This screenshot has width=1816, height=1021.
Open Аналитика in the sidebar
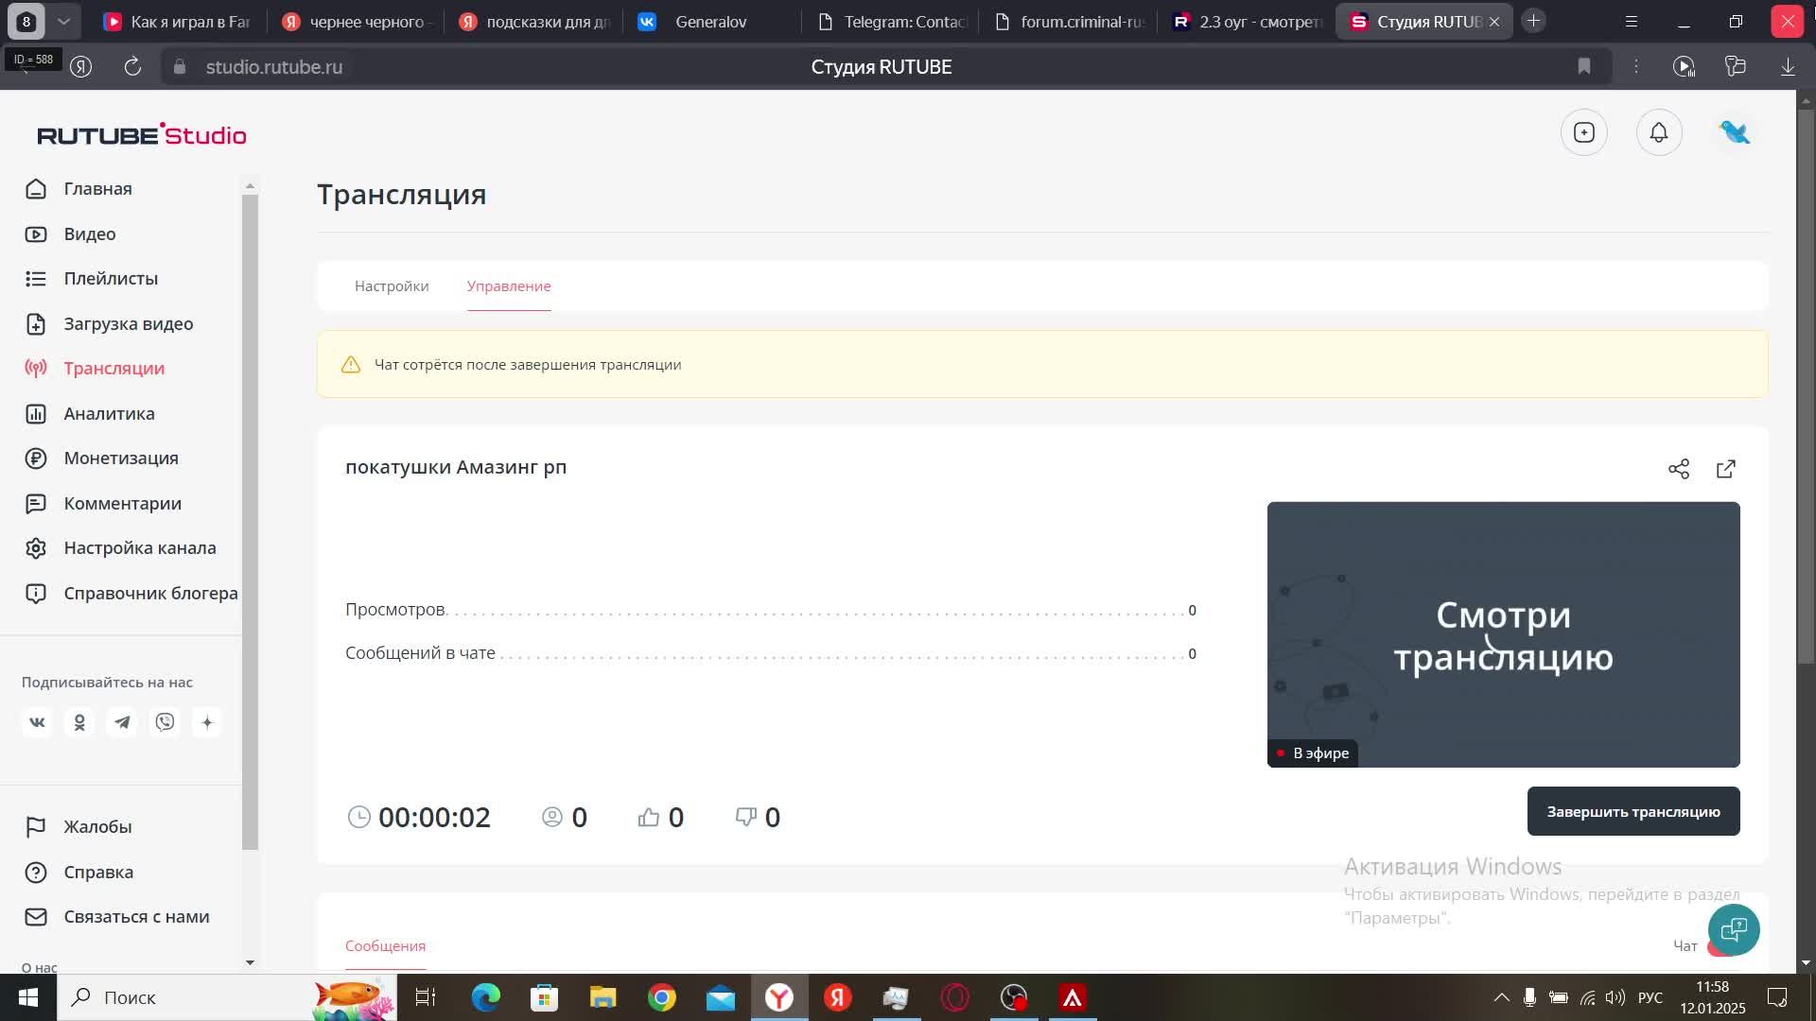(109, 413)
